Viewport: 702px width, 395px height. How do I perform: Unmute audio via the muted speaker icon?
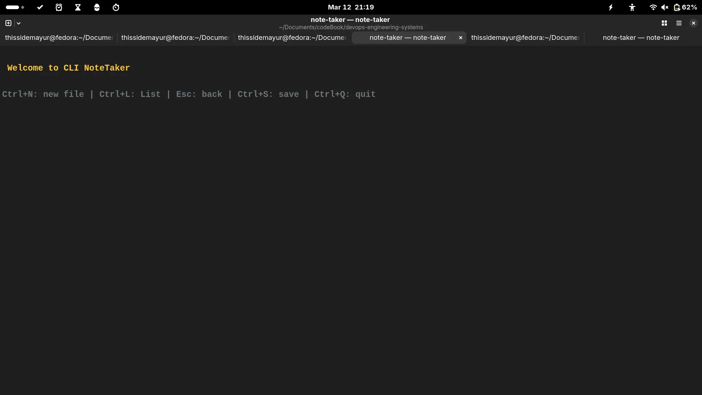pyautogui.click(x=665, y=7)
